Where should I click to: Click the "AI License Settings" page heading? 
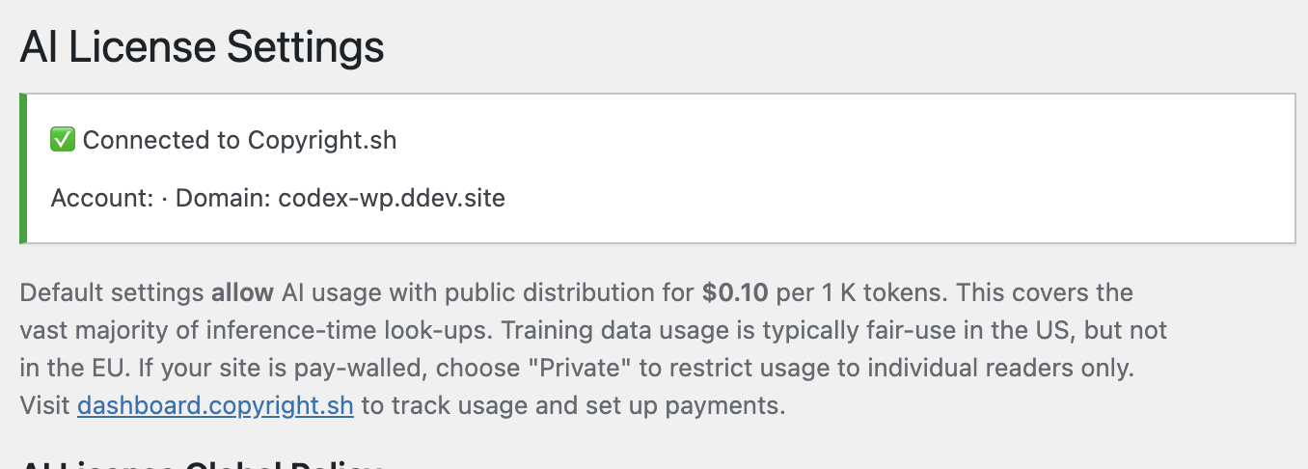203,46
